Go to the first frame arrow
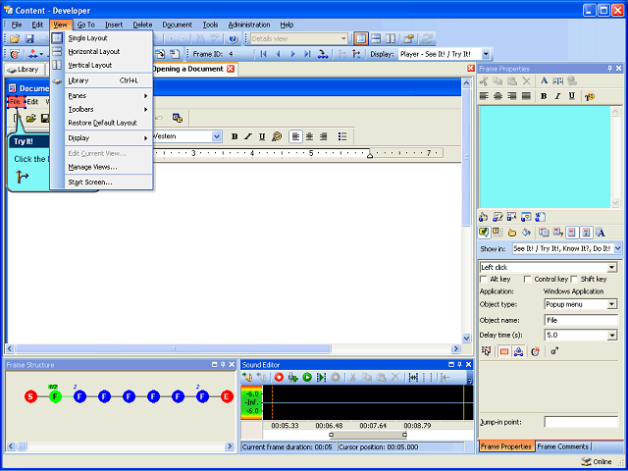 click(x=263, y=54)
